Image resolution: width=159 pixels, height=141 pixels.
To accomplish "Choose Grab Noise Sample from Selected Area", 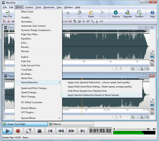I will pyautogui.click(x=87, y=91).
